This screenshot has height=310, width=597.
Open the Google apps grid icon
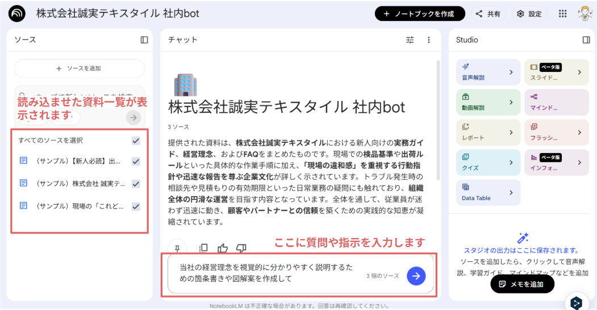(562, 14)
